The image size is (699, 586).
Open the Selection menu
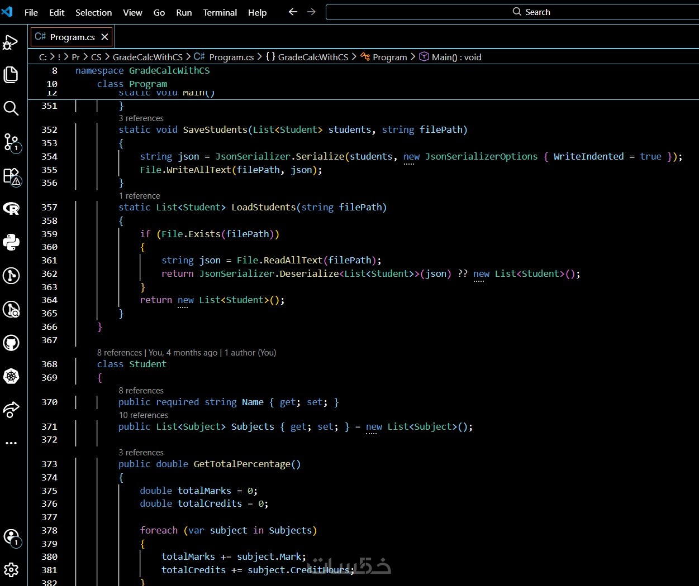[93, 12]
